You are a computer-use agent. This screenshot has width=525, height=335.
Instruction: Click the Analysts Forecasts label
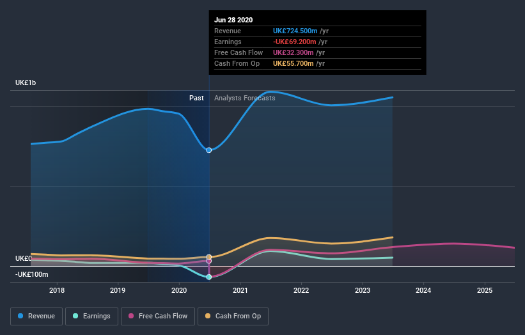coord(245,98)
